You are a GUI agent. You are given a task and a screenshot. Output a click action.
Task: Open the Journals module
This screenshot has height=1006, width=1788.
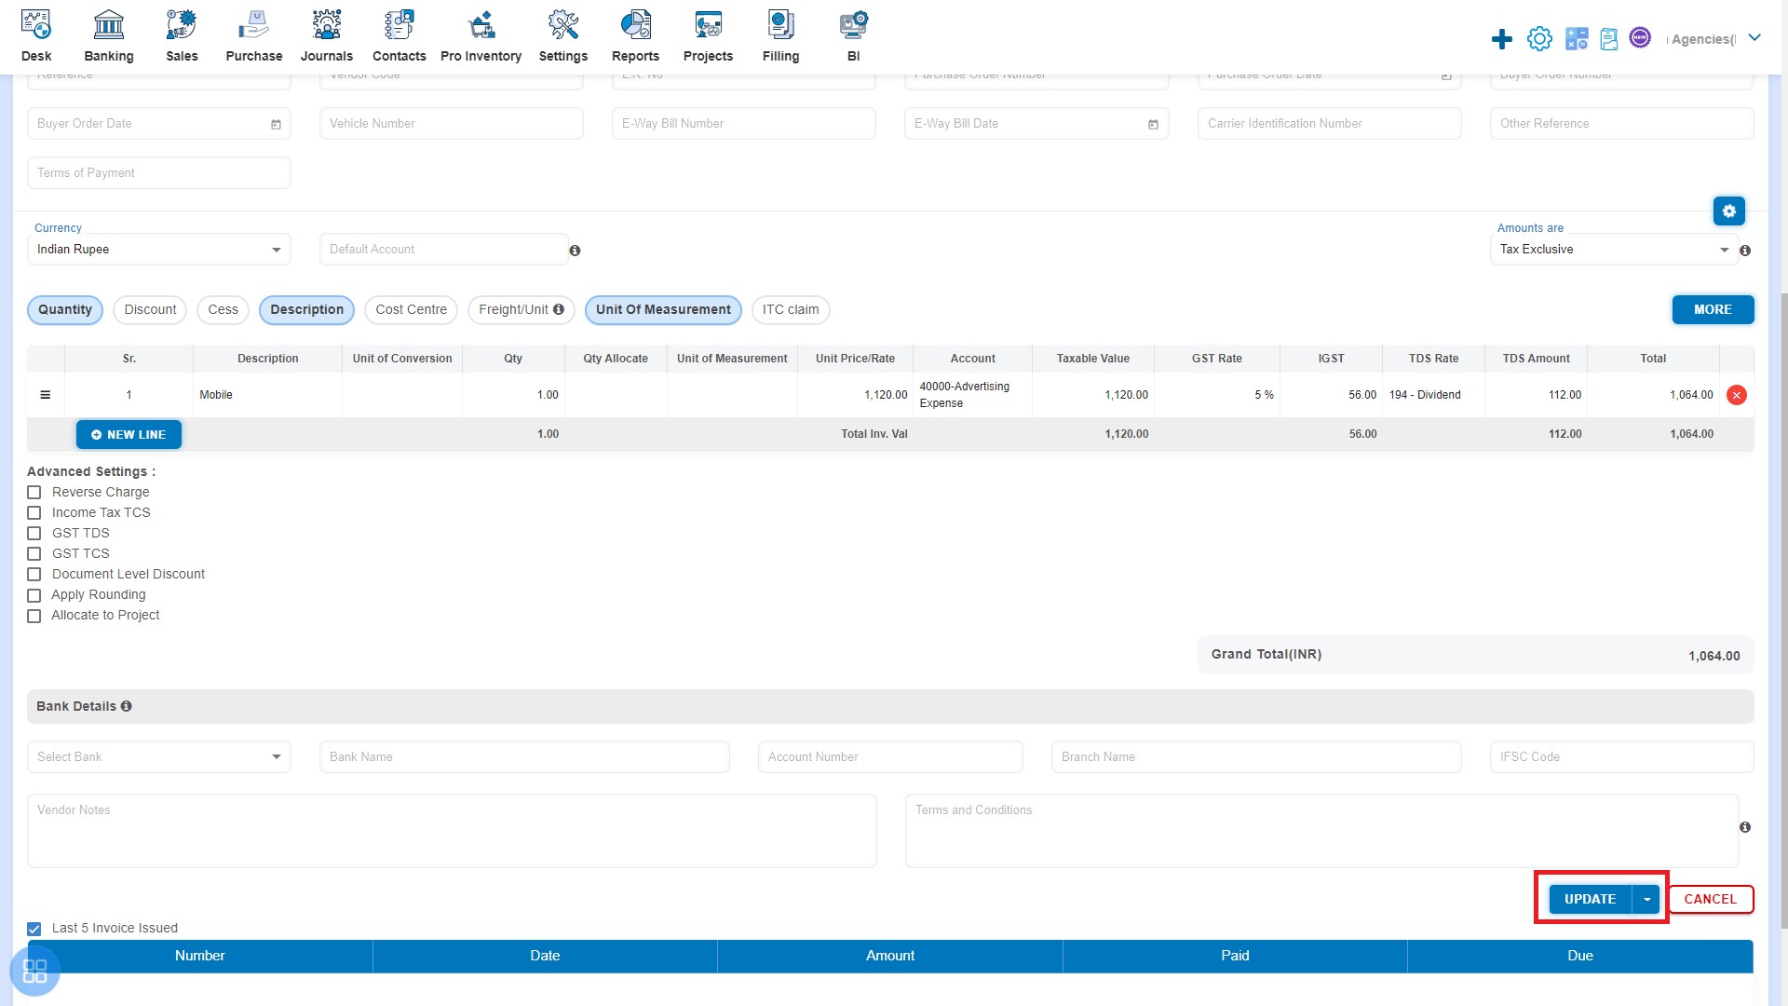(x=327, y=35)
